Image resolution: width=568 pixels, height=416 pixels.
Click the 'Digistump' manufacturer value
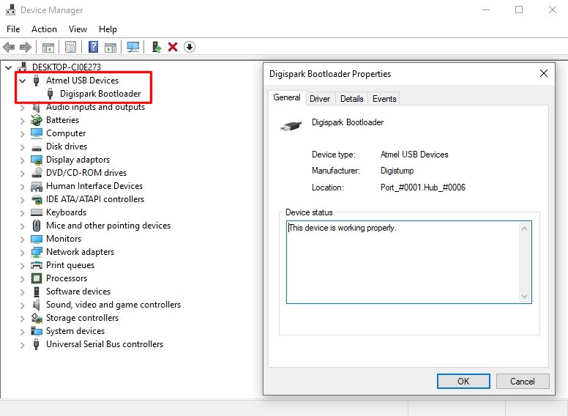[x=397, y=171]
